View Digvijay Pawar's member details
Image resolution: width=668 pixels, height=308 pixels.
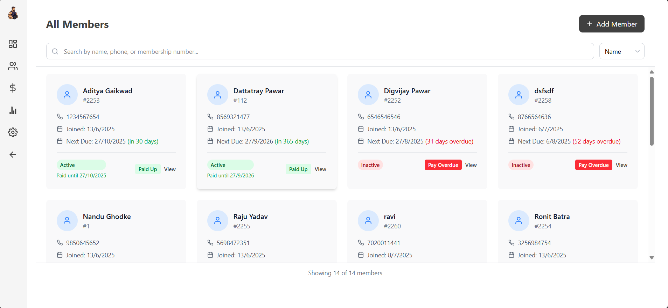point(471,165)
